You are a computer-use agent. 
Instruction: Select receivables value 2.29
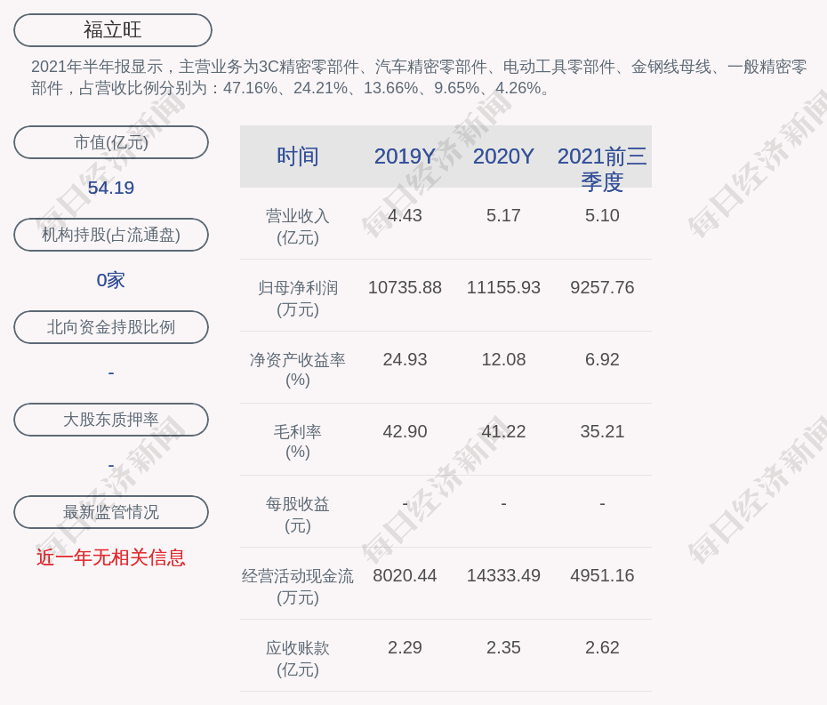(x=405, y=647)
